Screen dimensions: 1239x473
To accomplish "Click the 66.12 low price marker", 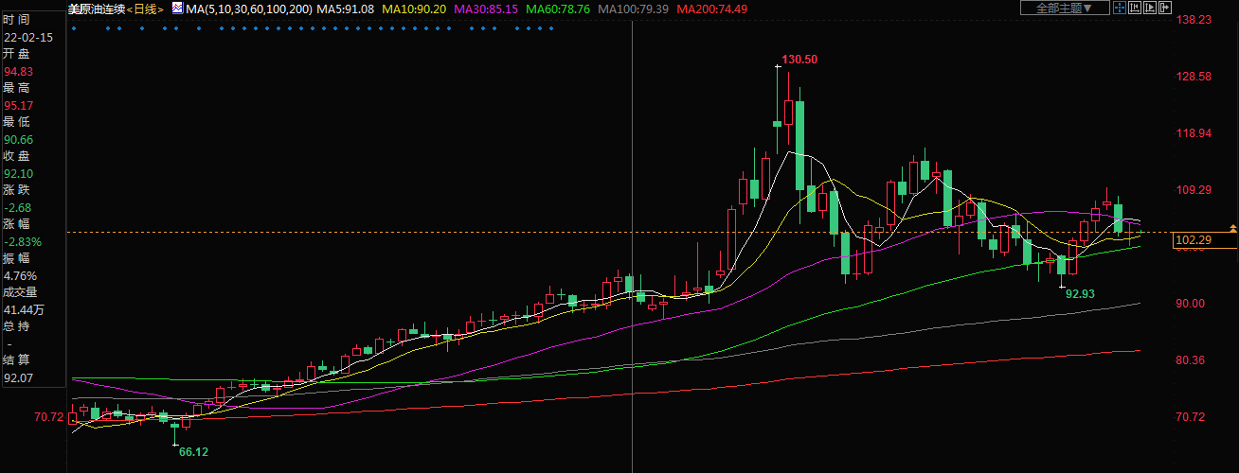I will point(193,452).
